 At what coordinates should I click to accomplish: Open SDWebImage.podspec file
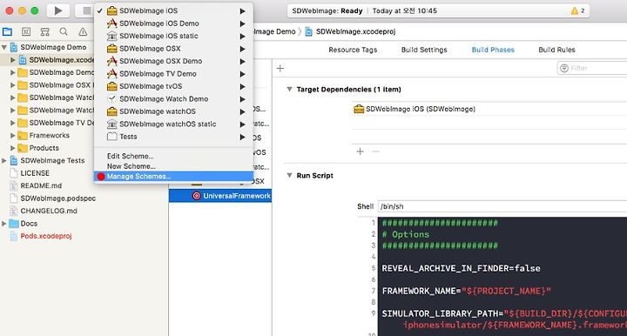(58, 198)
